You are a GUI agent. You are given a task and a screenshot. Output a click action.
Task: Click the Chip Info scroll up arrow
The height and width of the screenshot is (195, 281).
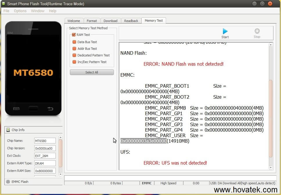coord(60,137)
